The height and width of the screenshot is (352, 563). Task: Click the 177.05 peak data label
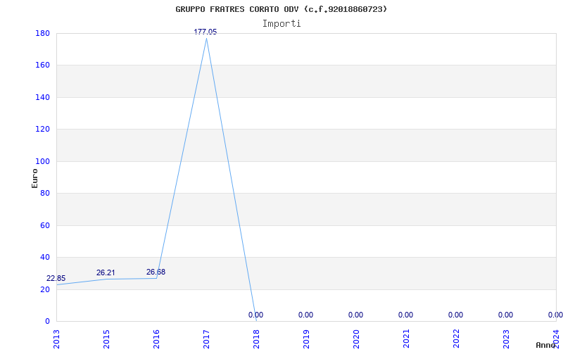tap(205, 32)
